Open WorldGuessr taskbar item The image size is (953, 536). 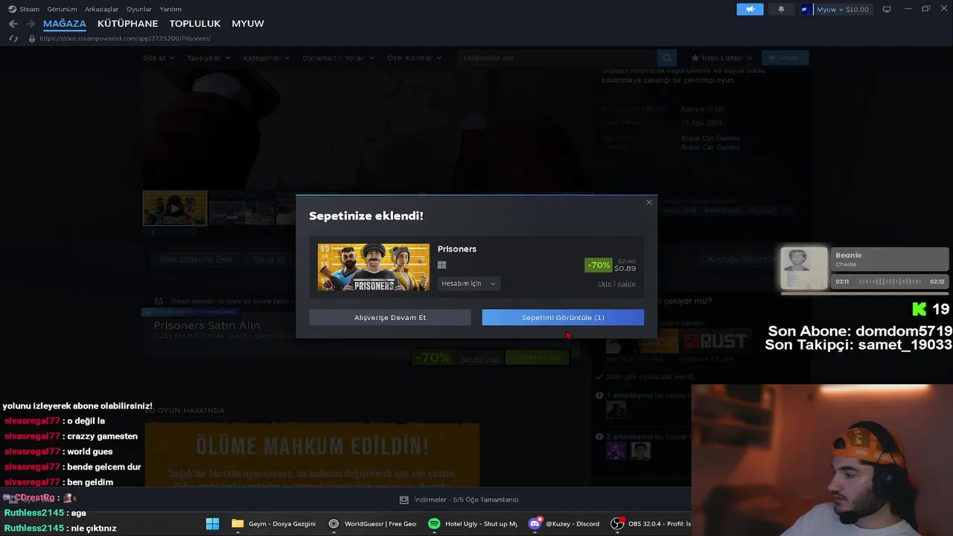point(372,524)
